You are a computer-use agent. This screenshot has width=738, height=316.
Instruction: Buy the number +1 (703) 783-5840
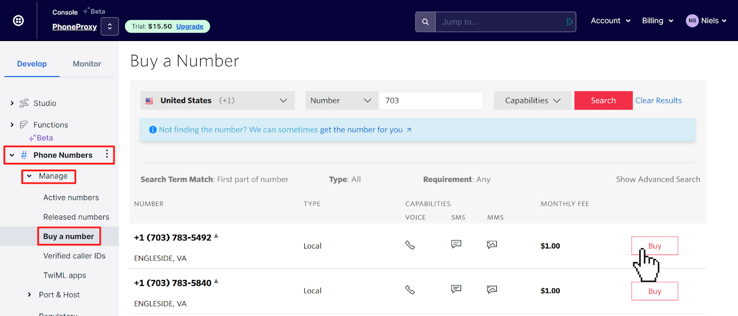pyautogui.click(x=655, y=291)
